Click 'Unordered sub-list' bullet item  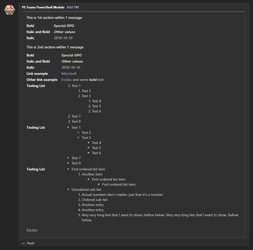point(86,189)
